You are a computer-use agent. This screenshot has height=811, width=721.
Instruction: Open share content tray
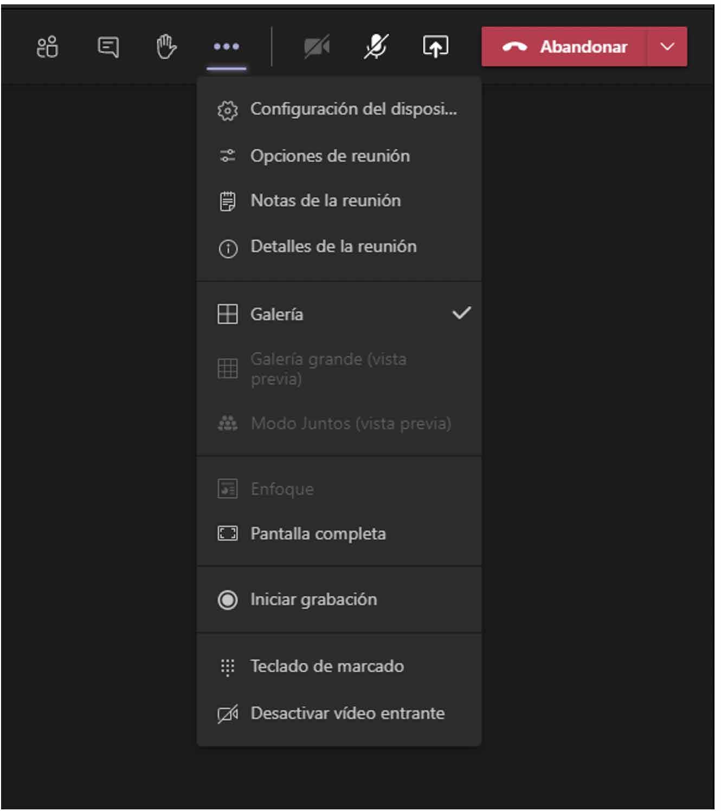(435, 47)
